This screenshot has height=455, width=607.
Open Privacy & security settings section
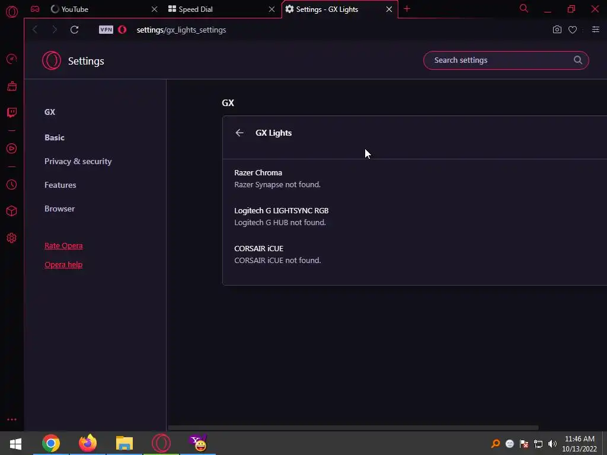(78, 161)
